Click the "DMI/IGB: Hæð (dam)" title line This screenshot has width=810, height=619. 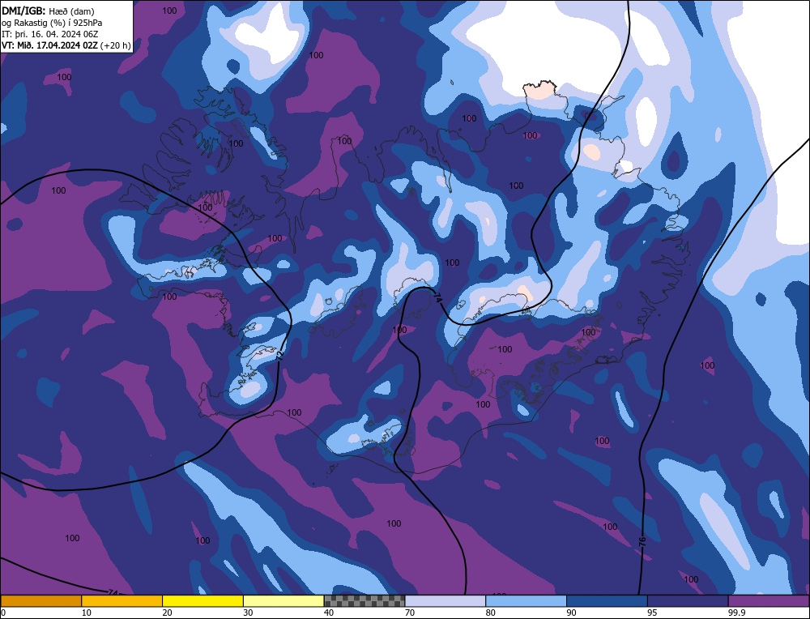[48, 11]
